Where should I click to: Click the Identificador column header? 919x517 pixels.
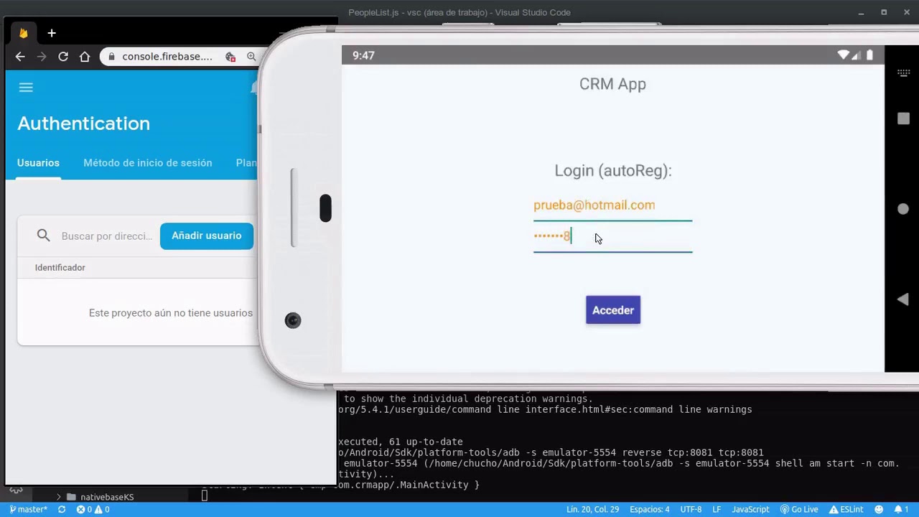(60, 268)
